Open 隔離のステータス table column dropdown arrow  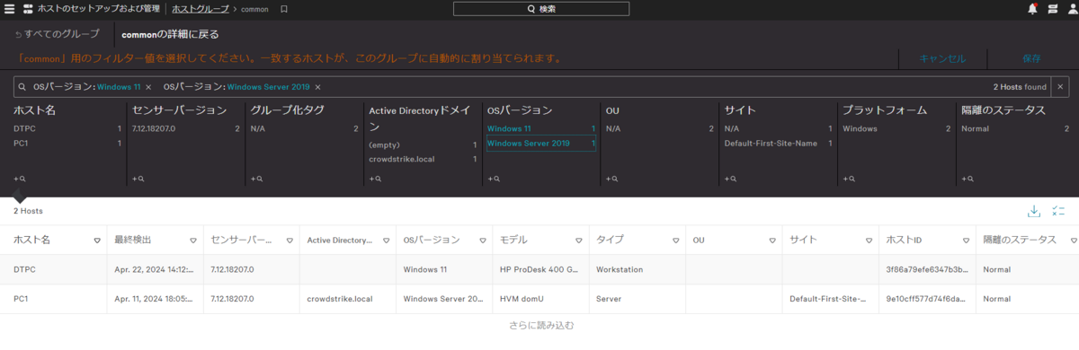click(x=1073, y=241)
